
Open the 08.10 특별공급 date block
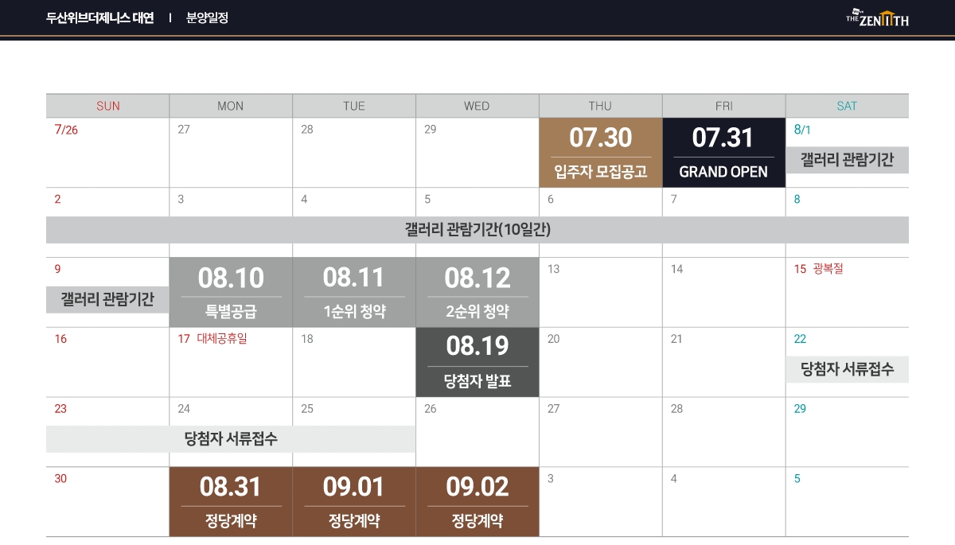(x=231, y=292)
